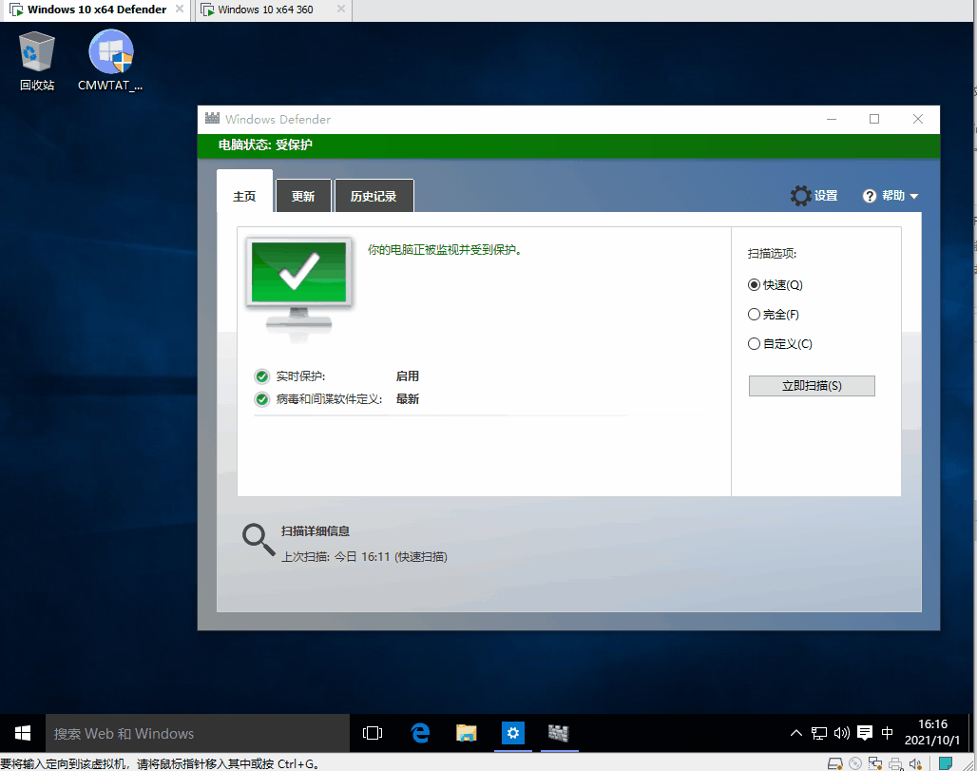
Task: Open Defender settings via the gear icon
Action: tap(800, 196)
